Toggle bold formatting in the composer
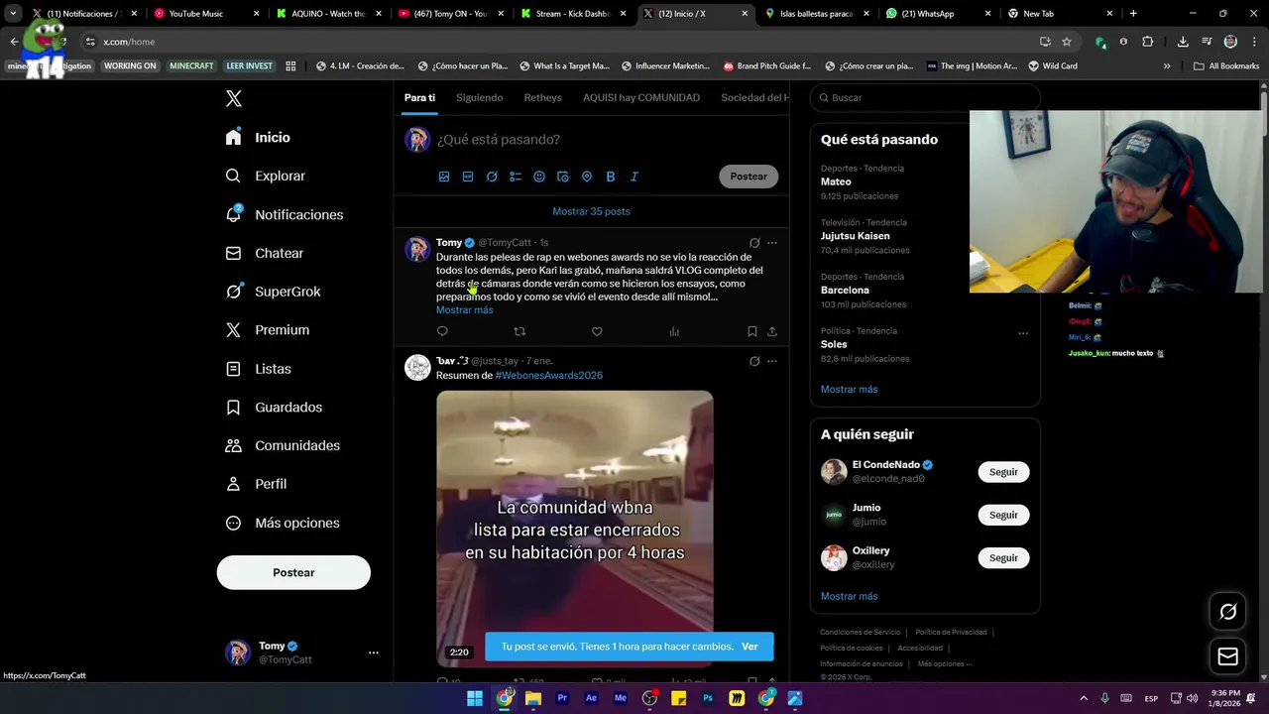 point(611,177)
